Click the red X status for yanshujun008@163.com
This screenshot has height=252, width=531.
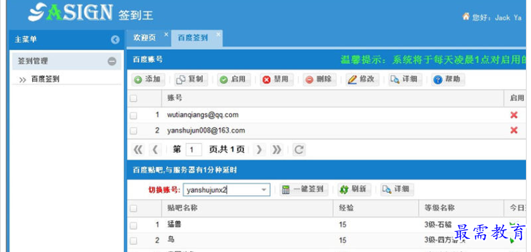(514, 130)
